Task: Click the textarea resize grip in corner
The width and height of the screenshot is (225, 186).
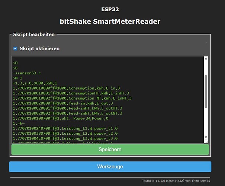Action: [206, 142]
